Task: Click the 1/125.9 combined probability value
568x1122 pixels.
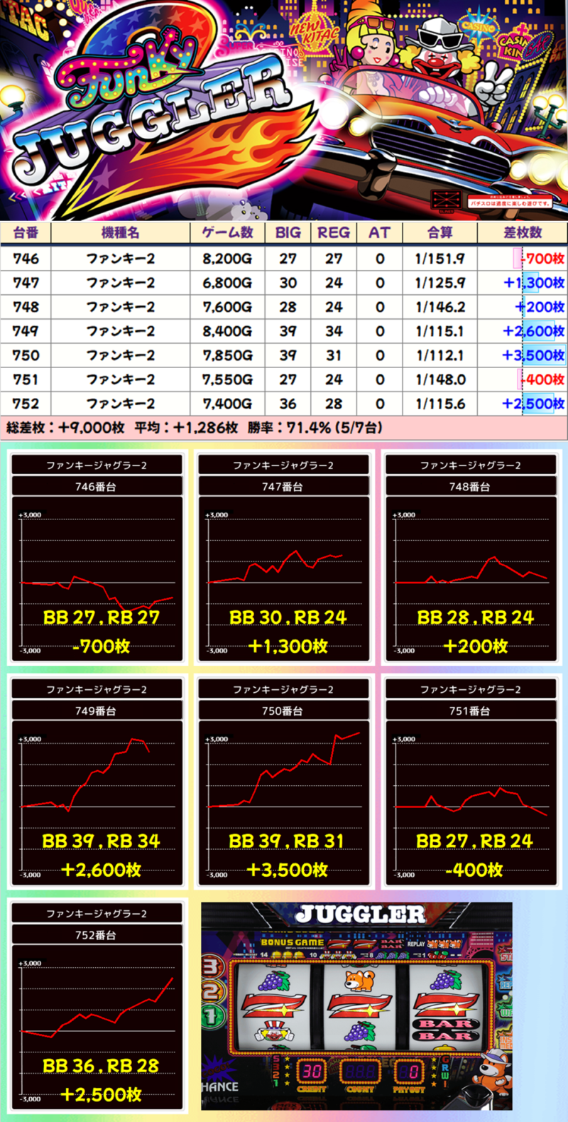Action: pos(440,283)
